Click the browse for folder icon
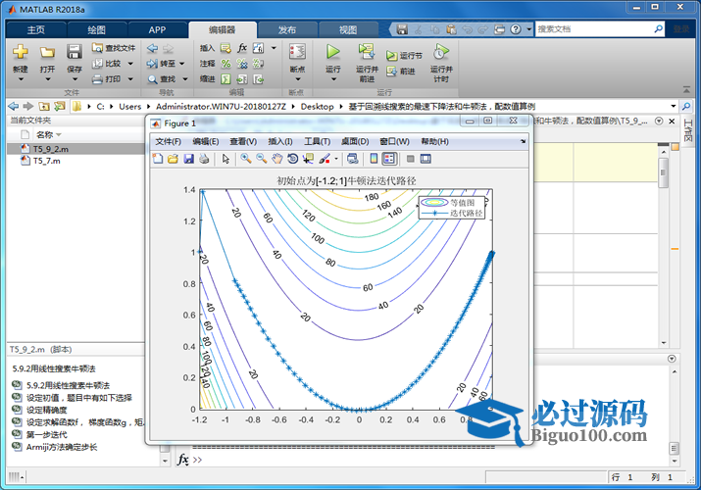Viewport: 701px width, 490px height. click(x=60, y=106)
